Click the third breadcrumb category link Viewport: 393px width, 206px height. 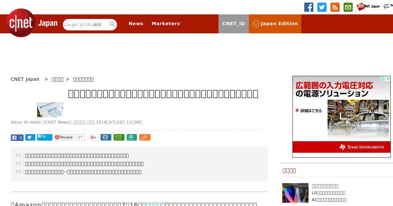83,79
